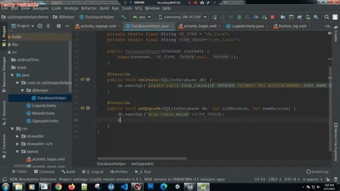Open the SDK Manager icon
The image size is (340, 191).
tap(316, 17)
